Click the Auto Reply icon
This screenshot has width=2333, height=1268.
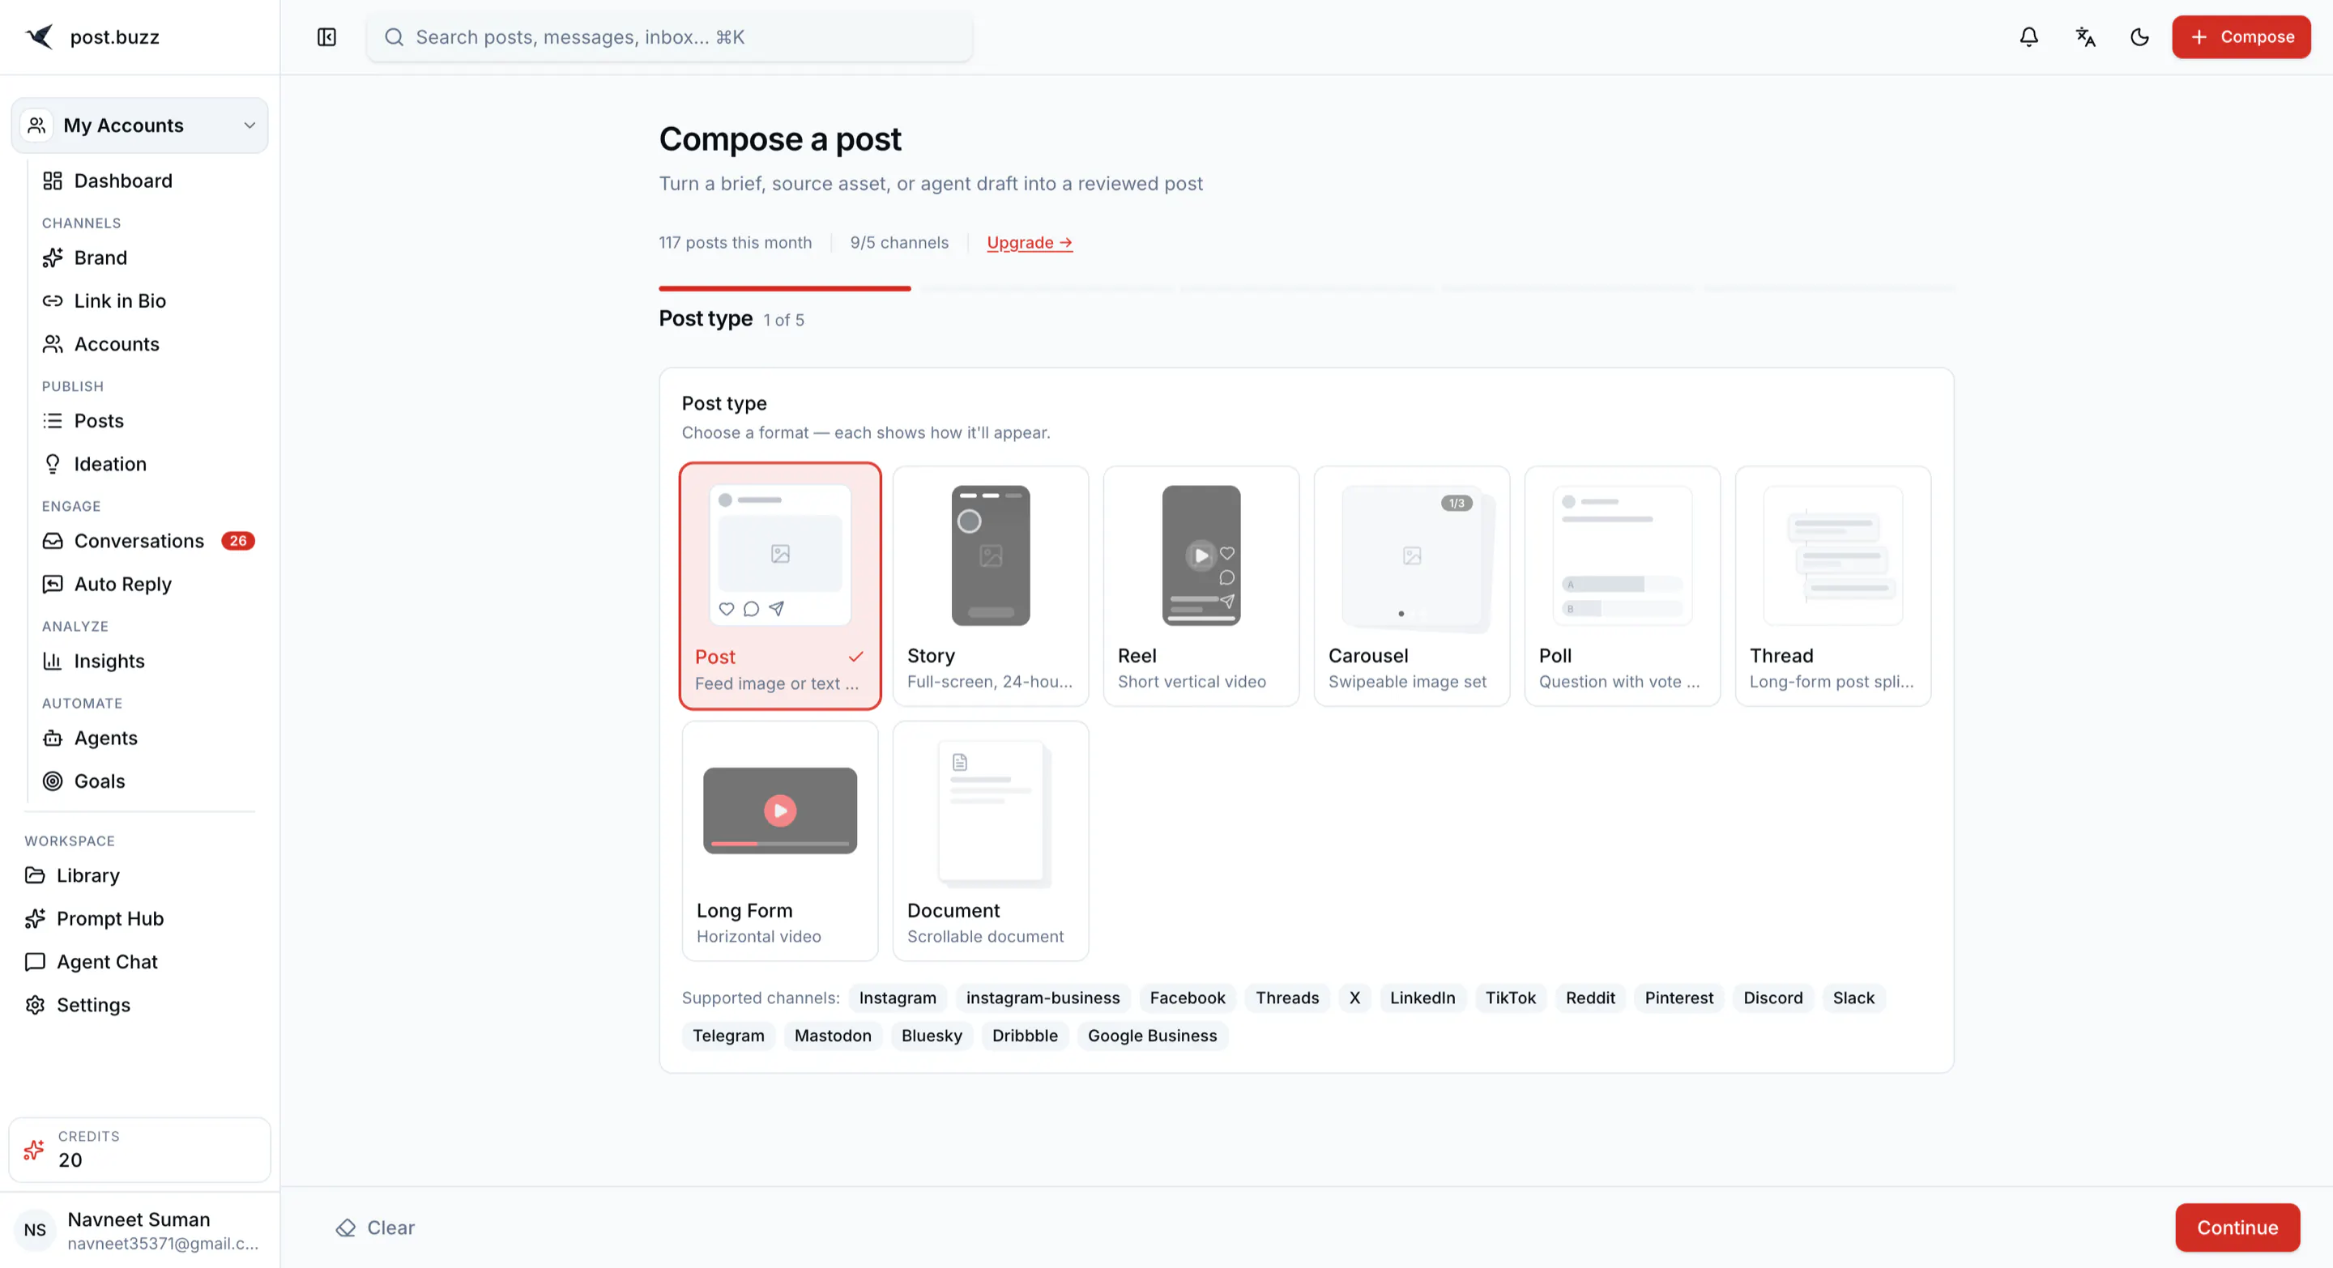point(53,584)
